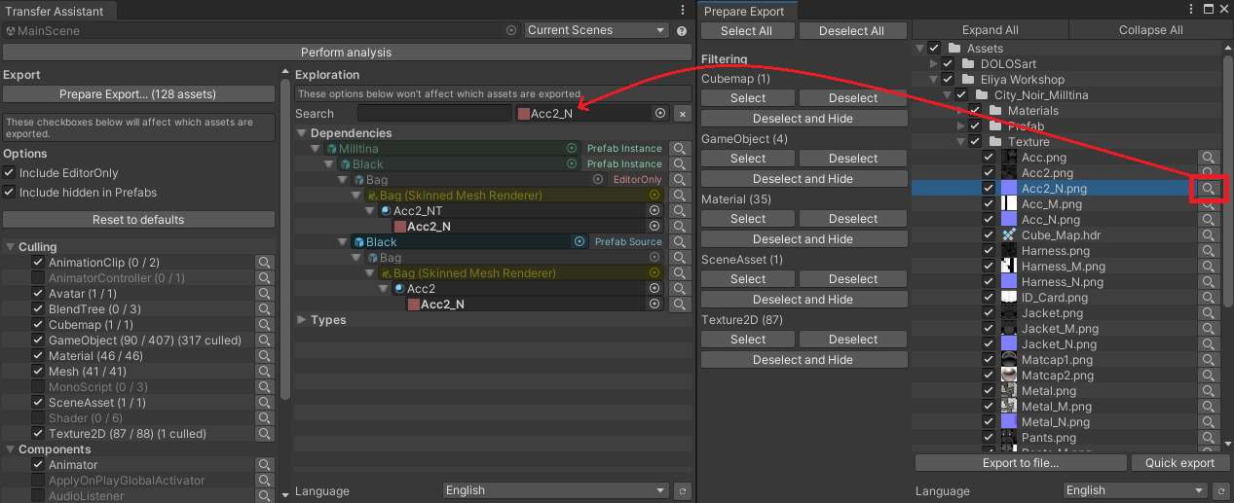The image size is (1234, 503).
Task: Open Prepare Export window kebab menu
Action: click(x=1190, y=10)
